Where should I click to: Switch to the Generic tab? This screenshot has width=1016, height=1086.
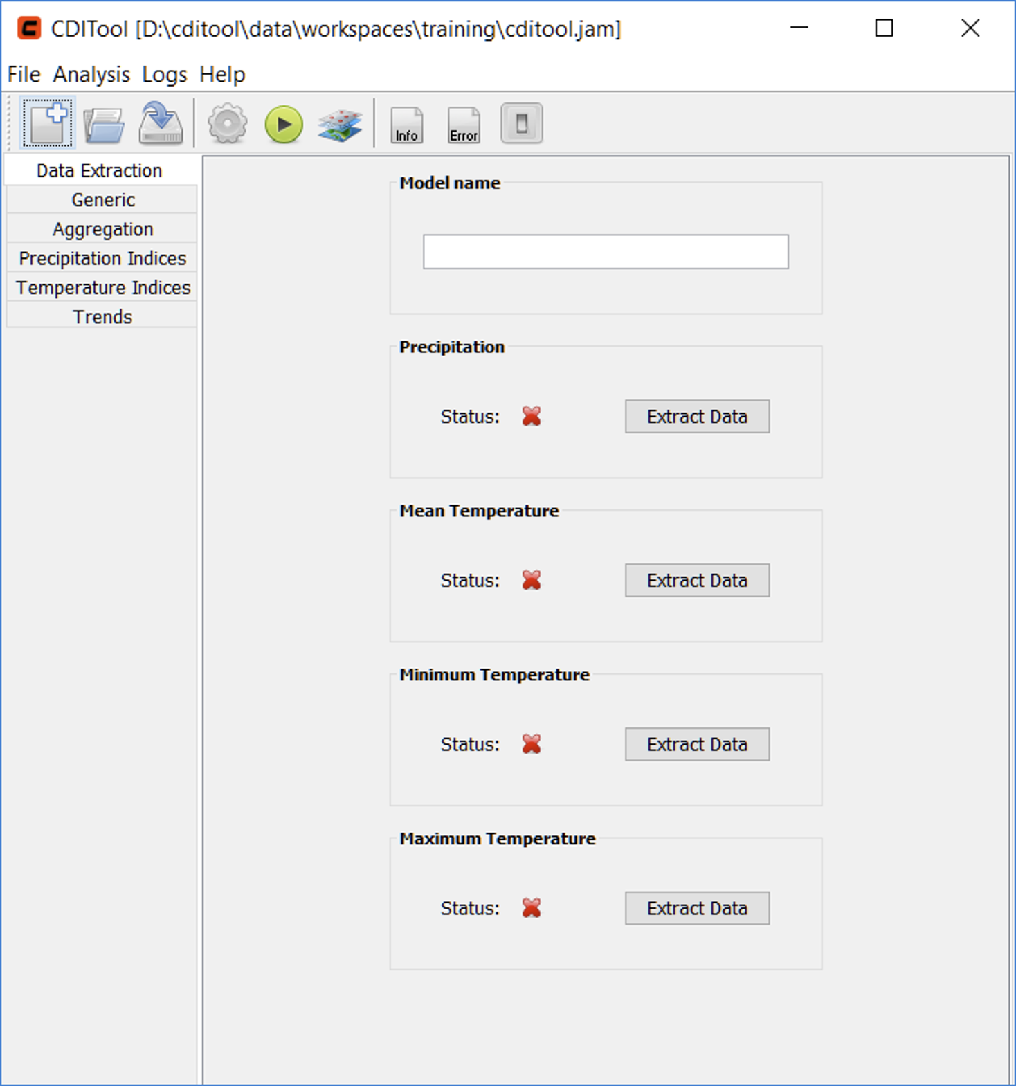[x=102, y=200]
